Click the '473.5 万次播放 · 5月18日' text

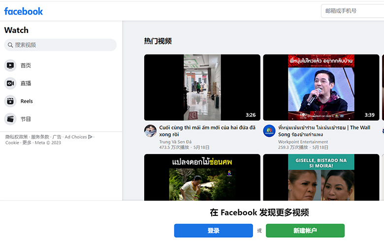click(185, 148)
